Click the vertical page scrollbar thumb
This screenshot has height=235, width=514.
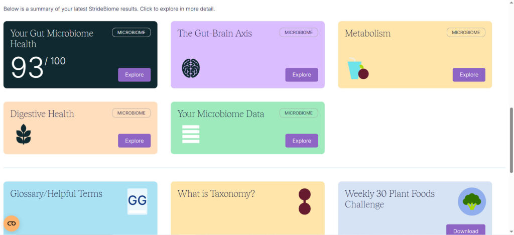tap(511, 140)
